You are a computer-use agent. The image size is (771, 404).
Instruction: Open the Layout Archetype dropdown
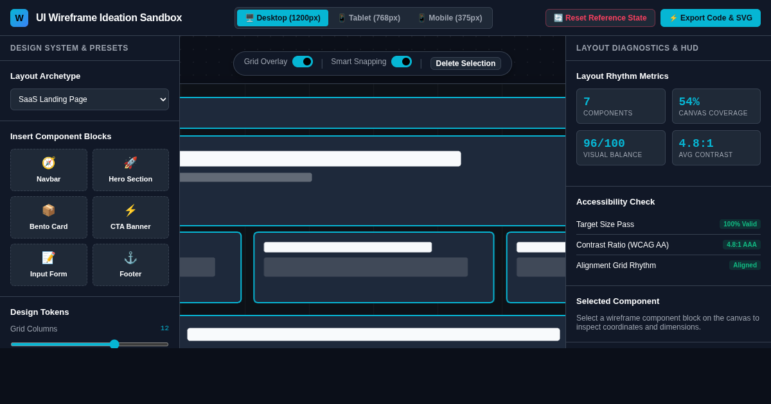click(x=89, y=99)
